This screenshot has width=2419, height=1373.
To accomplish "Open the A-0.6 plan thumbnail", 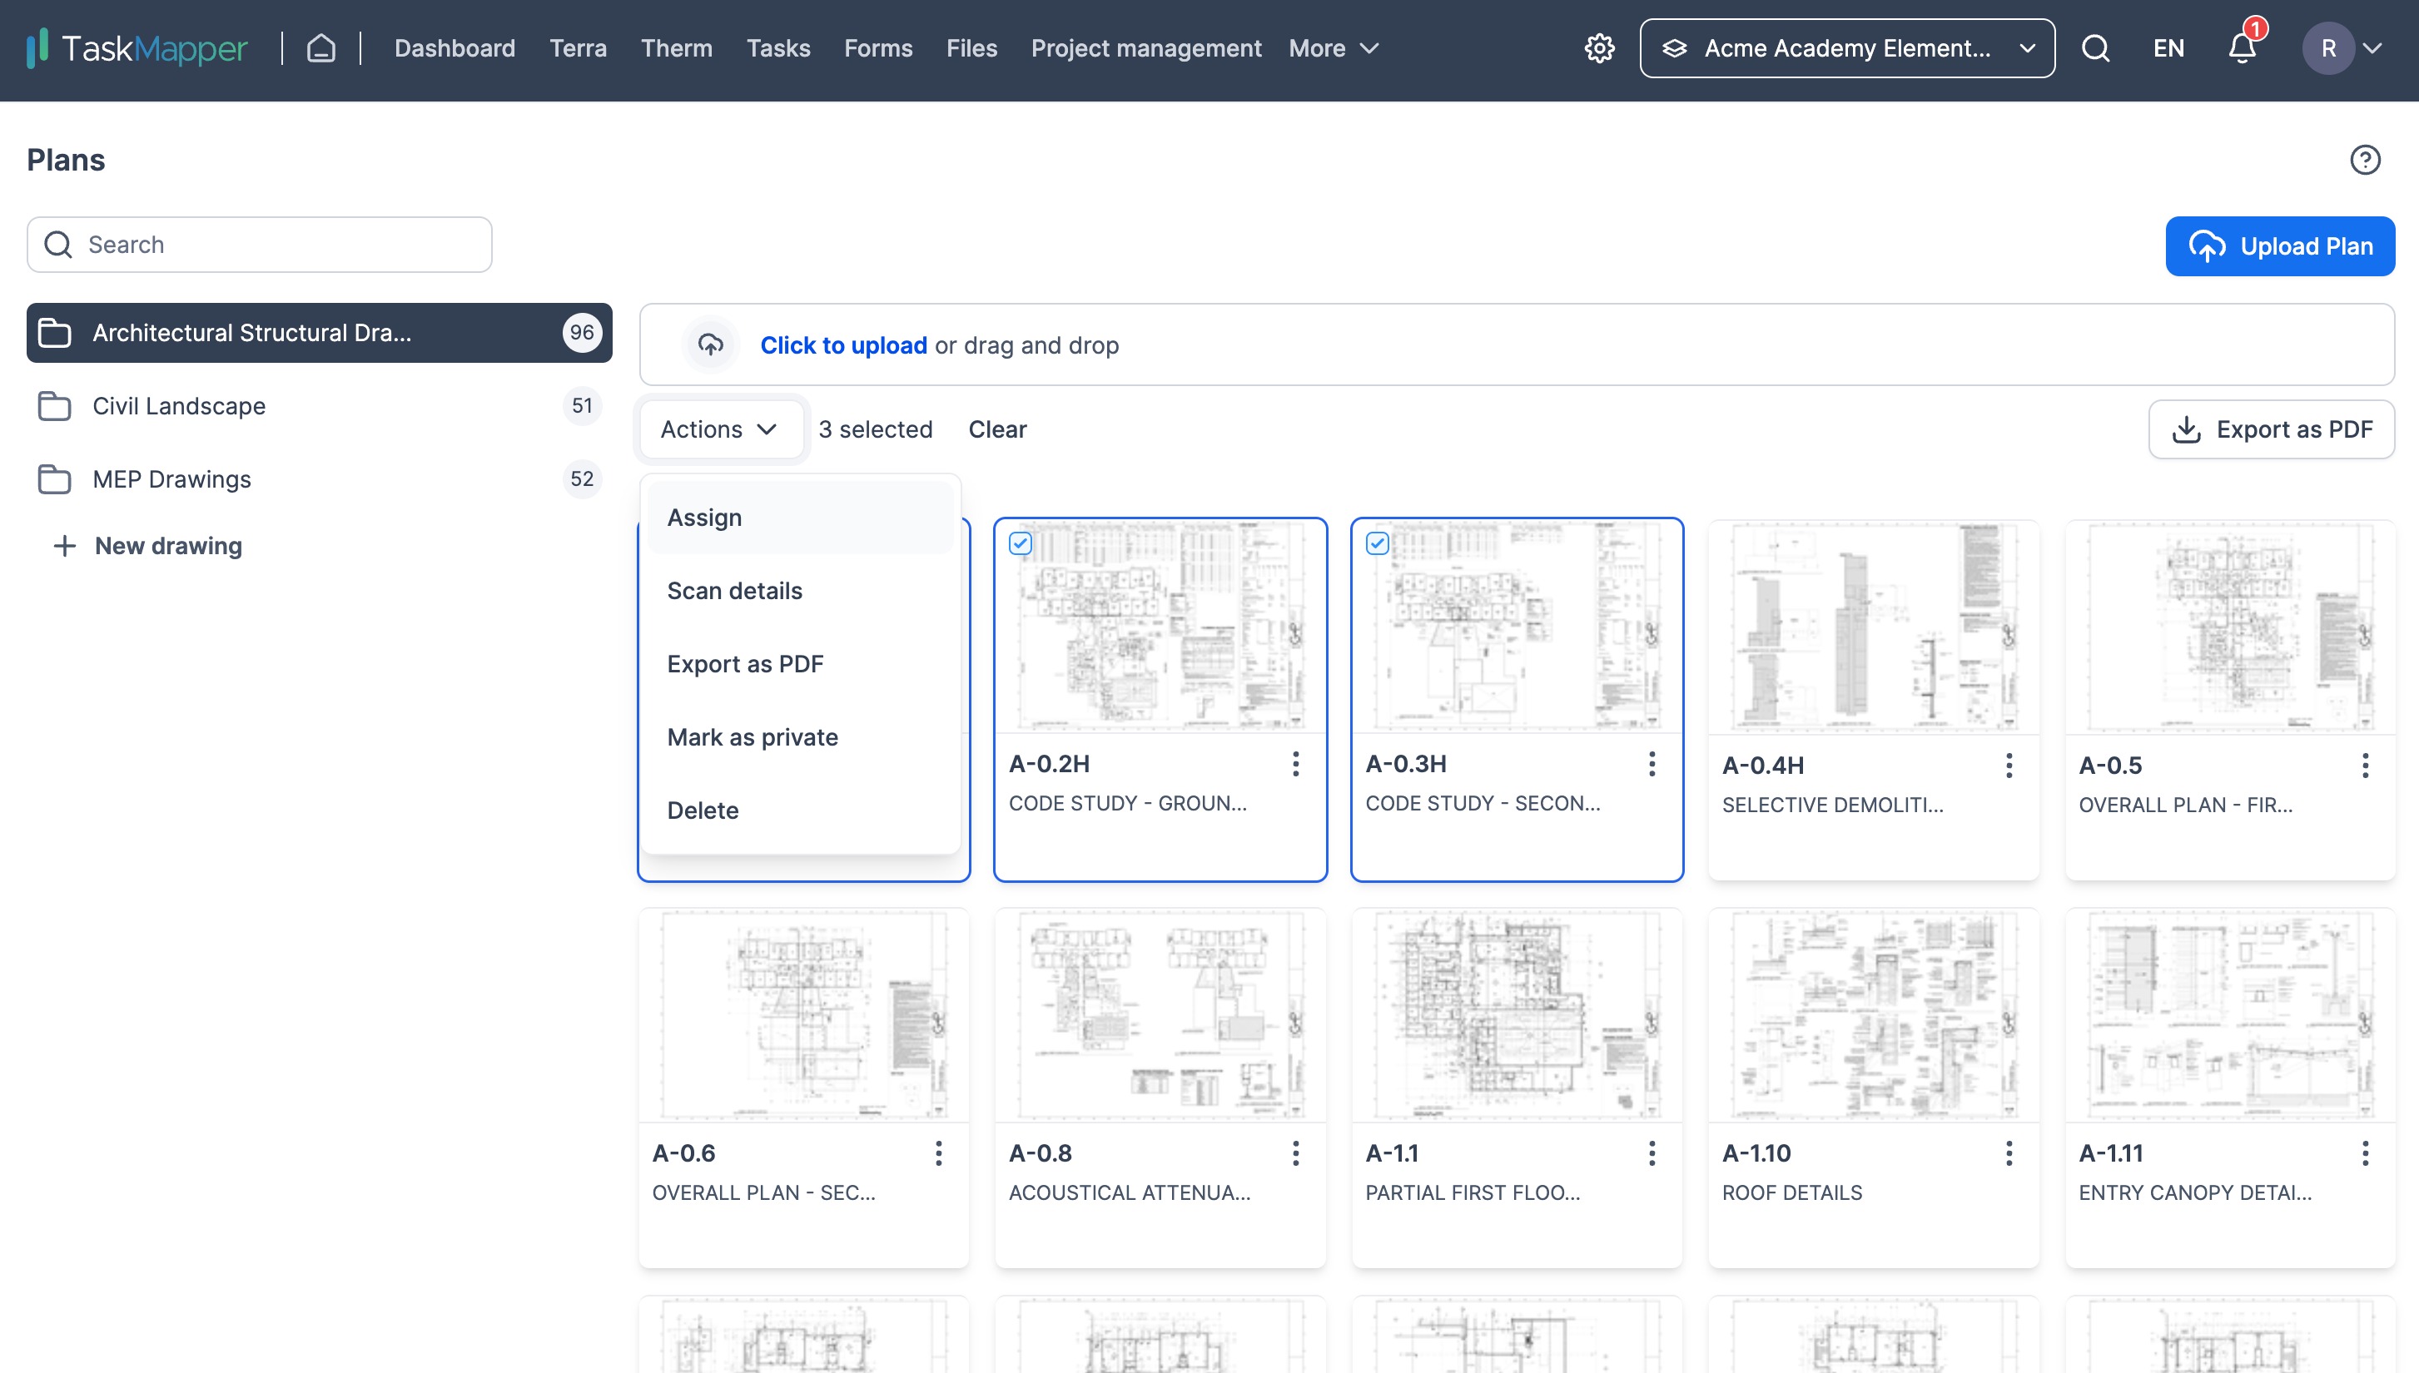I will [803, 1016].
